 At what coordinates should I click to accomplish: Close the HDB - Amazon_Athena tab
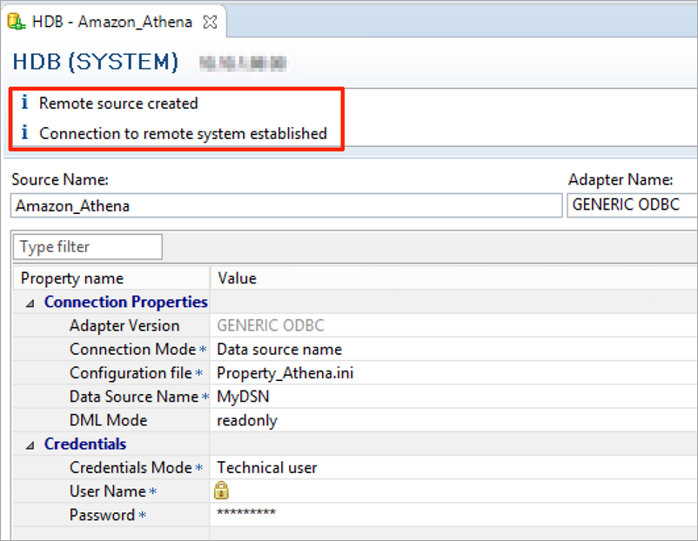pyautogui.click(x=210, y=22)
